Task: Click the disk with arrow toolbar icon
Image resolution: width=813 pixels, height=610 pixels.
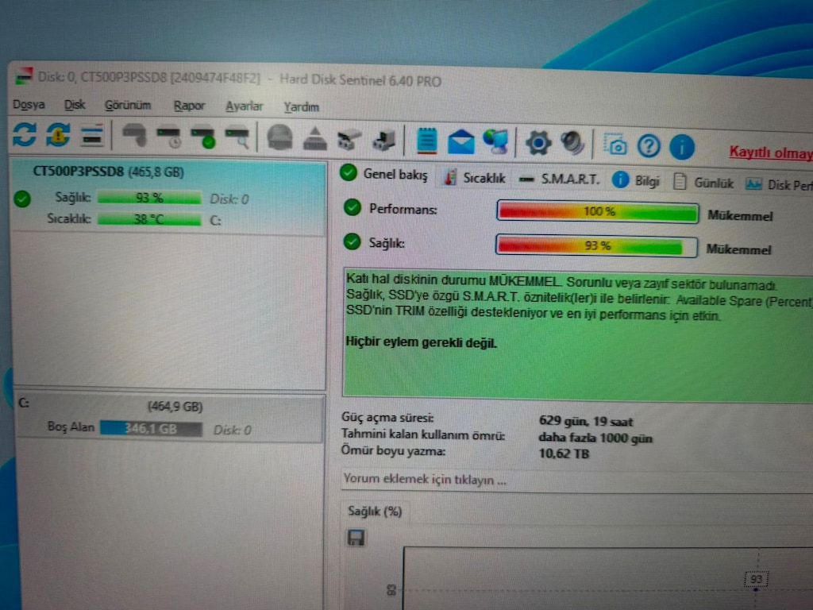Action: (384, 141)
